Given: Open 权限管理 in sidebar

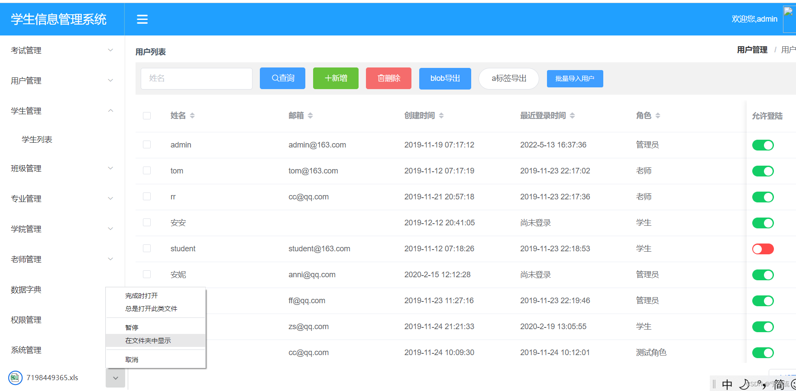Looking at the screenshot, I should tap(26, 320).
